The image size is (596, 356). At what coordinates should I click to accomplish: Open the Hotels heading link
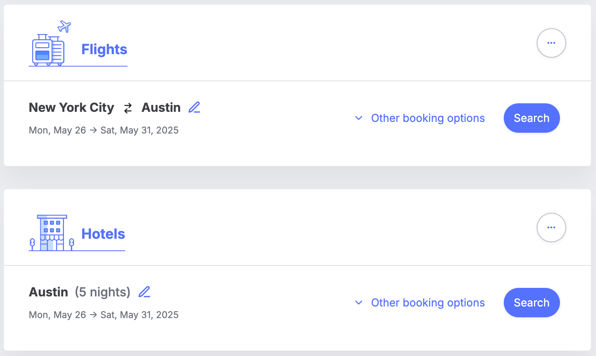(103, 234)
